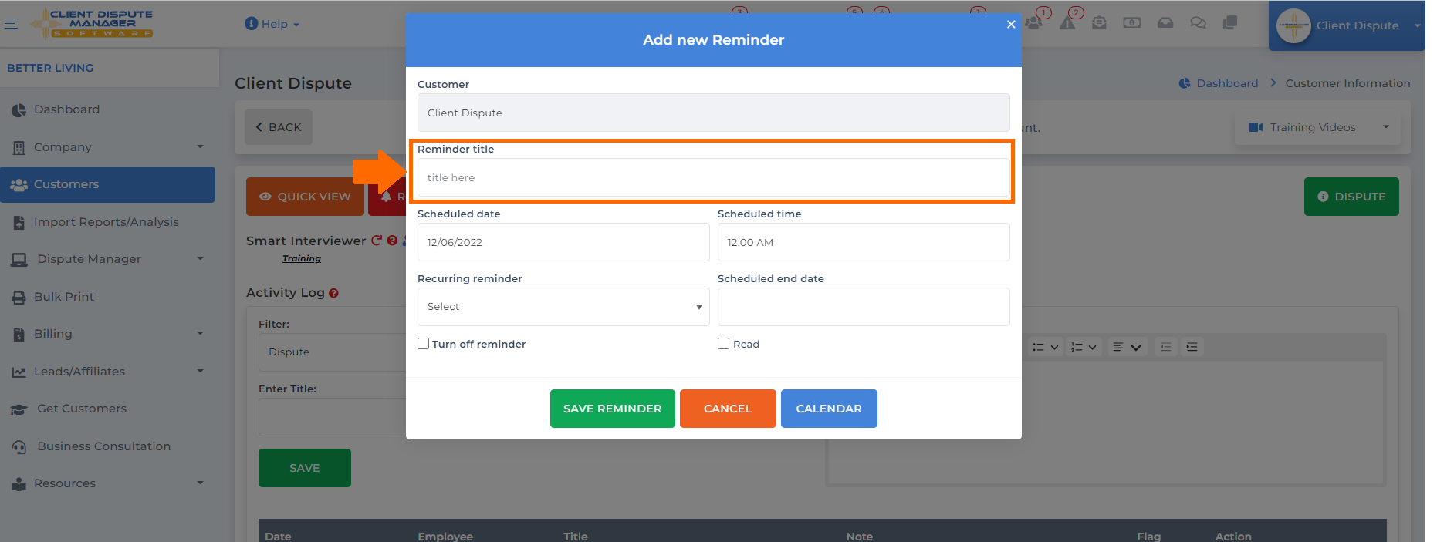Click the open envelope mail icon

point(1100,23)
